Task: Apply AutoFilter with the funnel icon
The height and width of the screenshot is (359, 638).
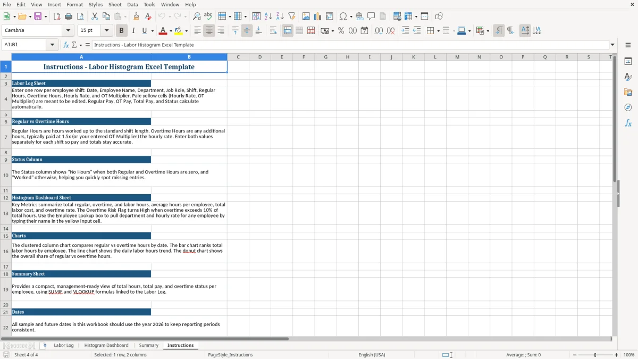Action: pos(291,16)
